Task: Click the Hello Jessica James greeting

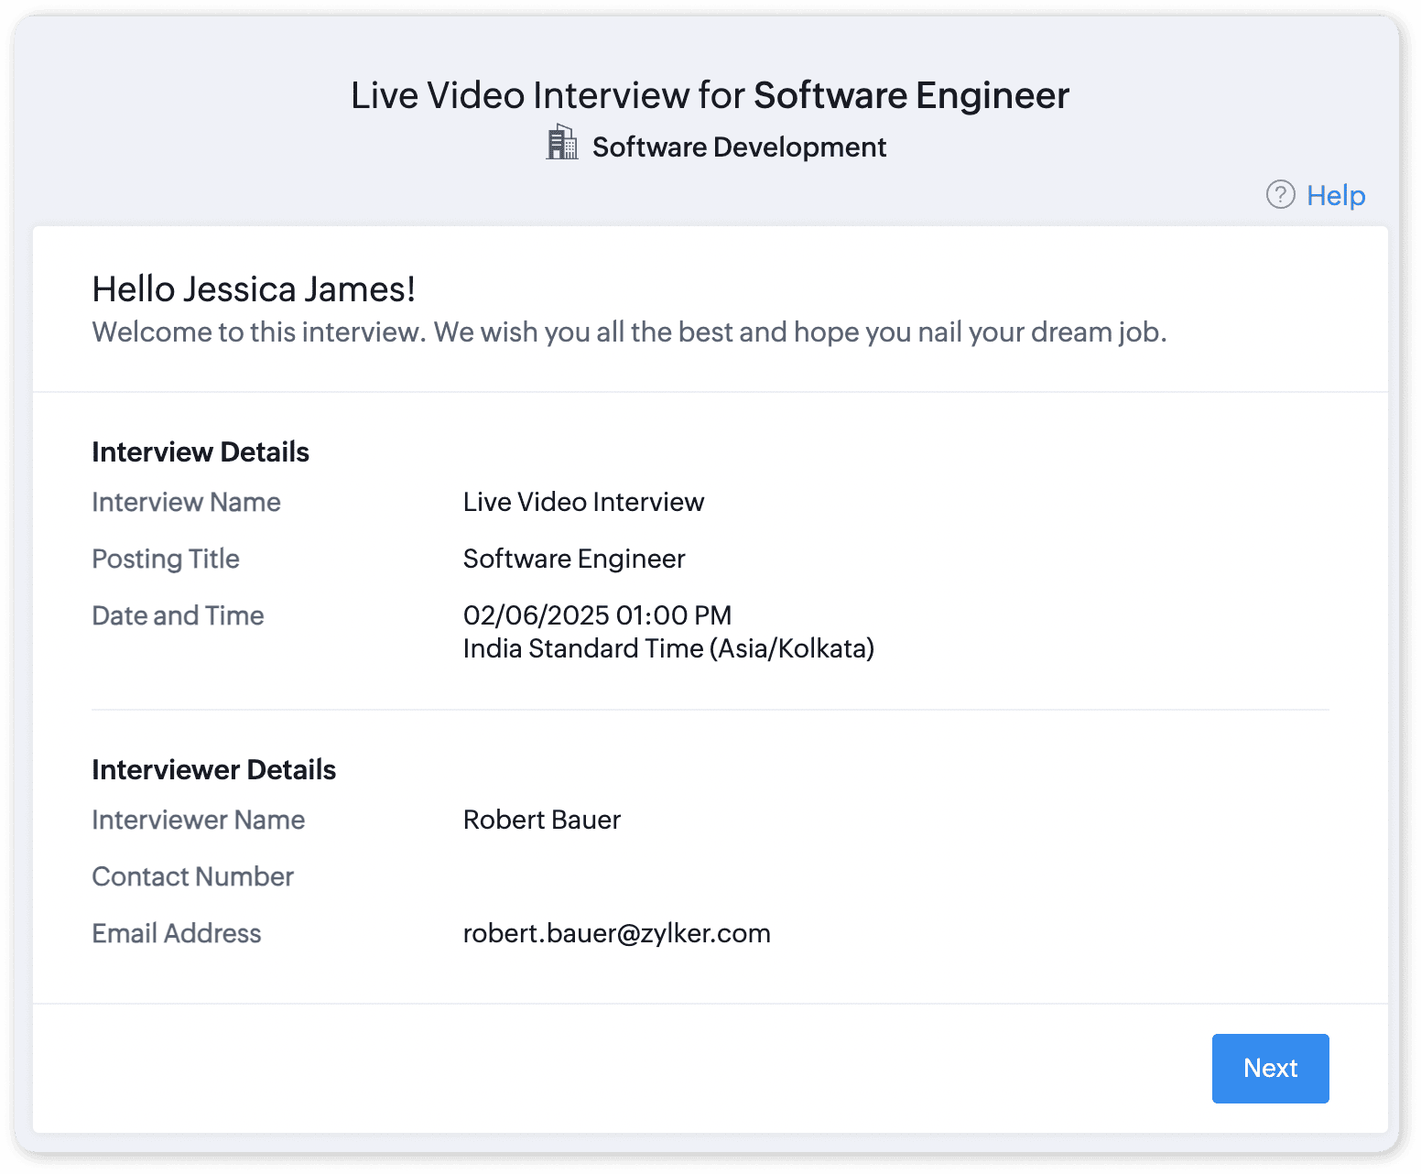Action: point(254,289)
